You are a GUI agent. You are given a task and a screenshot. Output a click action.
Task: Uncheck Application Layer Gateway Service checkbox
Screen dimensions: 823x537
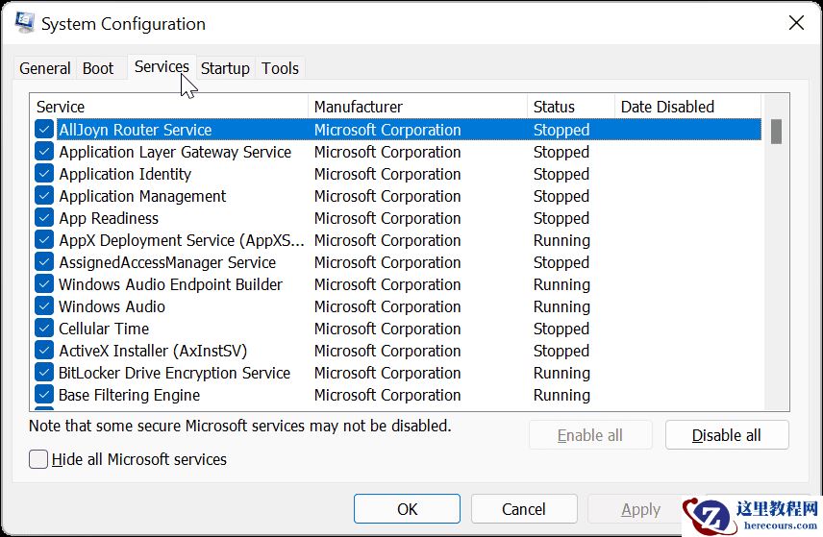point(44,152)
